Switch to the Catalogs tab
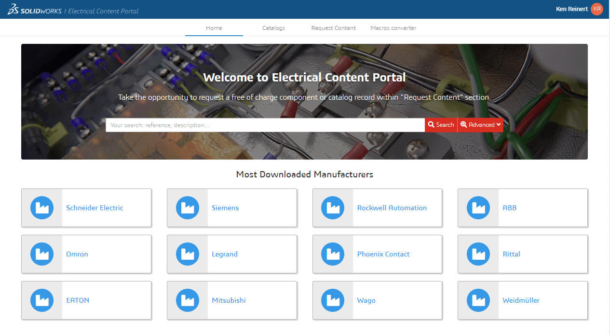Viewport: 610px width, 335px height. click(x=273, y=28)
